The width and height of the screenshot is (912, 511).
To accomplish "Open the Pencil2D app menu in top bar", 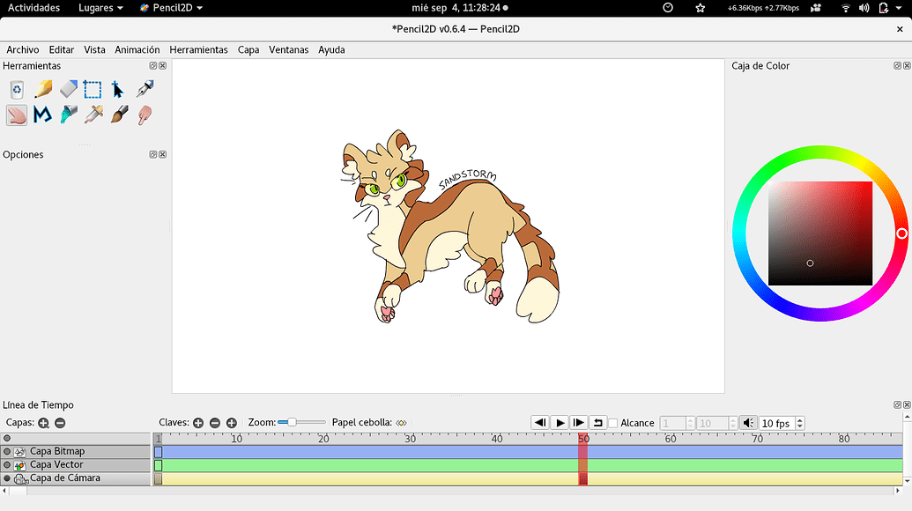I will 171,8.
